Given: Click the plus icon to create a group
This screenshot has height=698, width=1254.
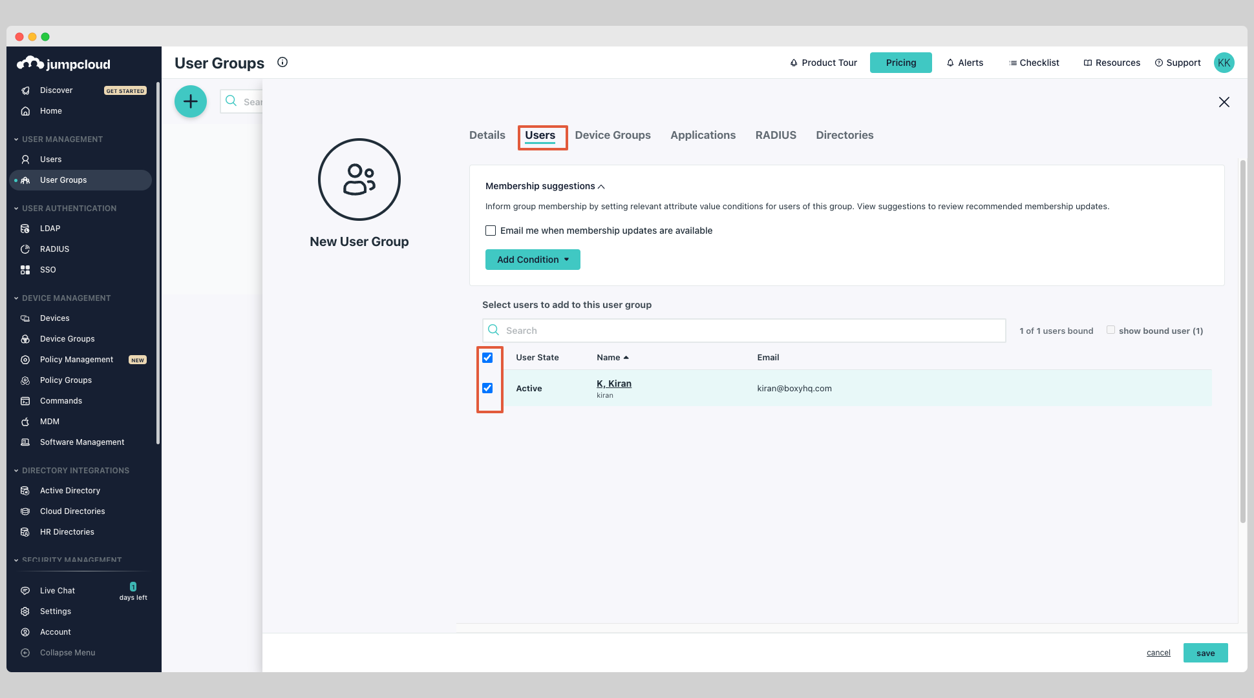Looking at the screenshot, I should point(190,101).
